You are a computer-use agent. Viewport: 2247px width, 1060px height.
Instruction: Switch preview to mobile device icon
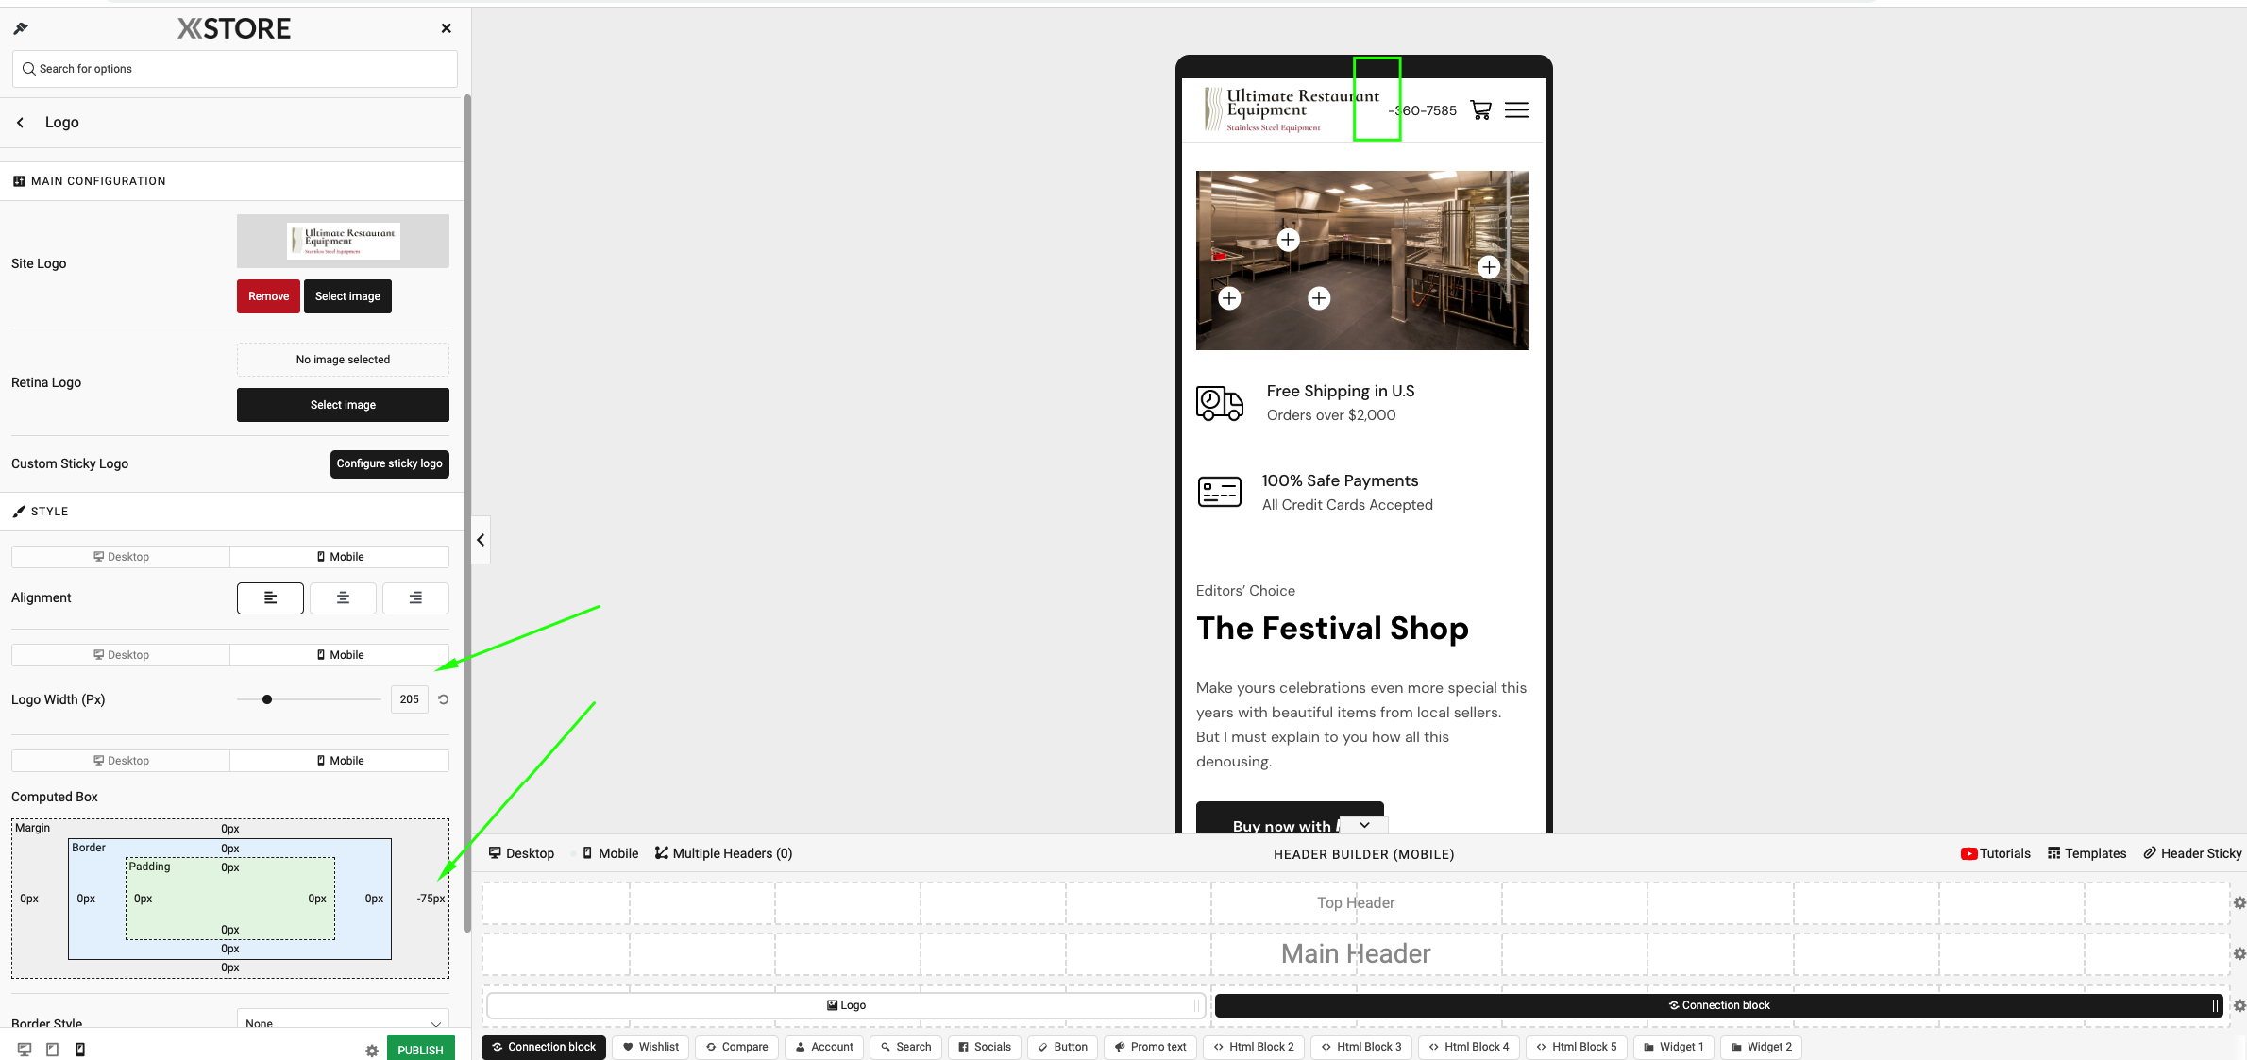click(80, 1050)
